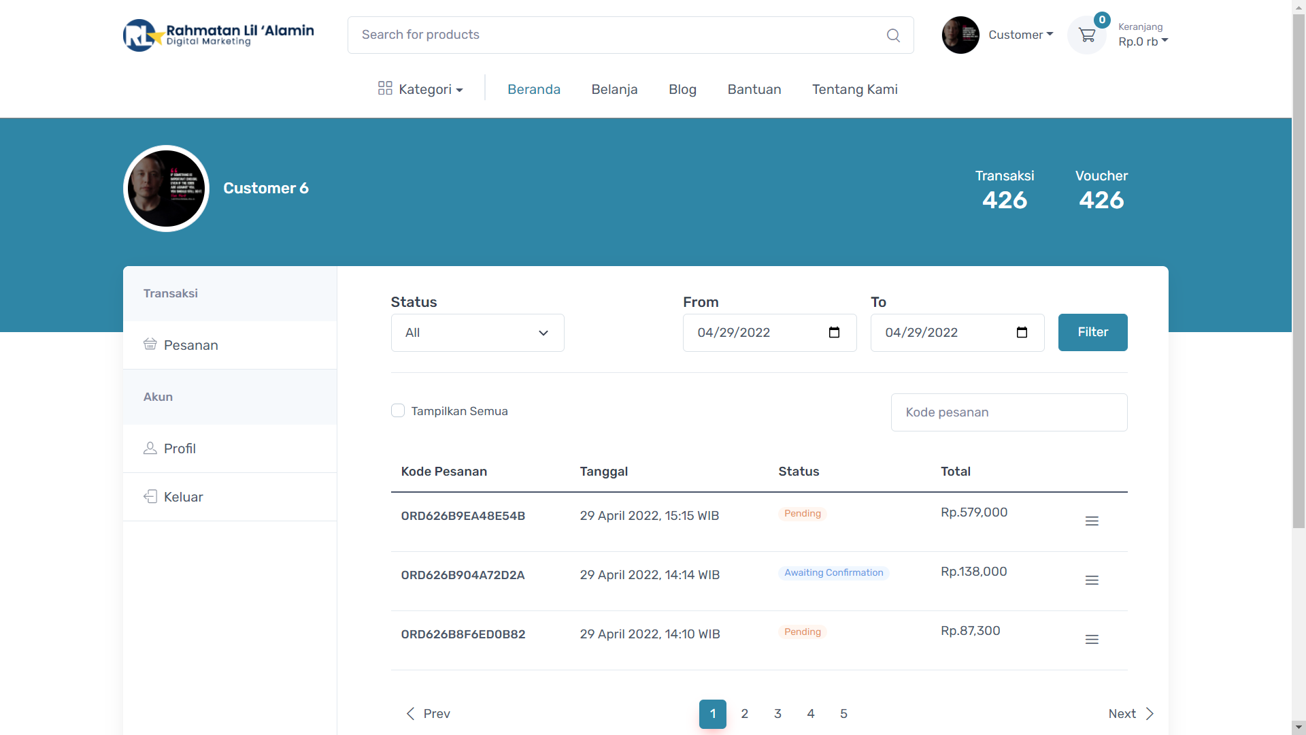The image size is (1306, 735).
Task: Click the search magnifier icon
Action: click(893, 35)
